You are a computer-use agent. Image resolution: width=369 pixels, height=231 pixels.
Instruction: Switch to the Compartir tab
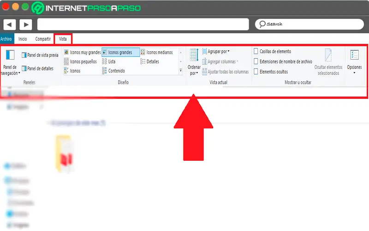tap(43, 39)
